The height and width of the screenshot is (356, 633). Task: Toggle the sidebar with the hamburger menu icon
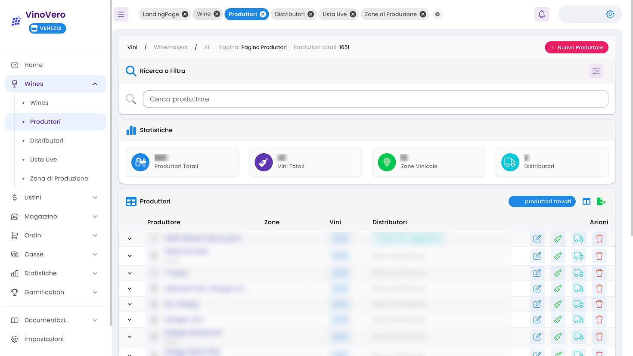coord(121,14)
